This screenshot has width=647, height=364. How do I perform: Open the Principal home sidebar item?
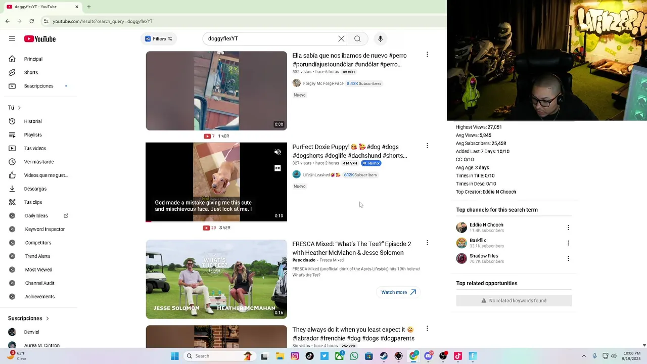click(x=33, y=59)
